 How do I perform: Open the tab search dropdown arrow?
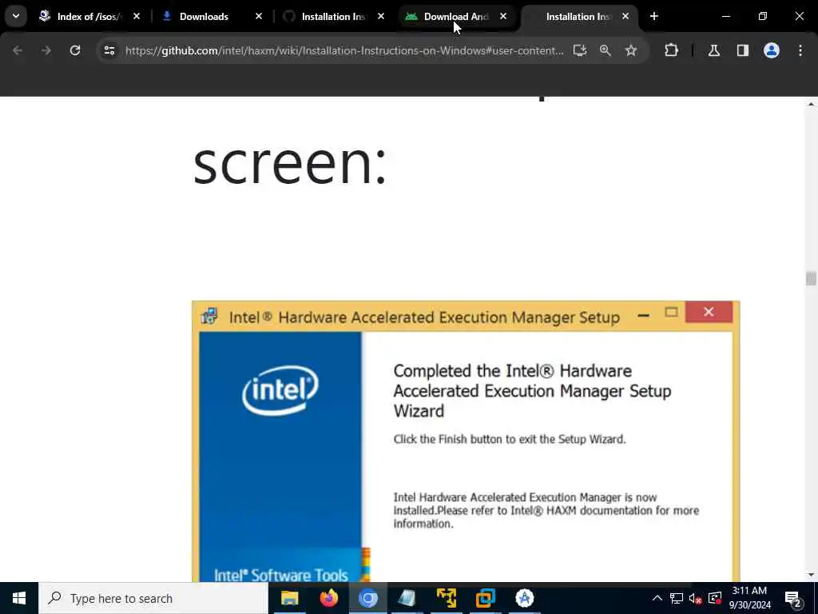point(16,16)
